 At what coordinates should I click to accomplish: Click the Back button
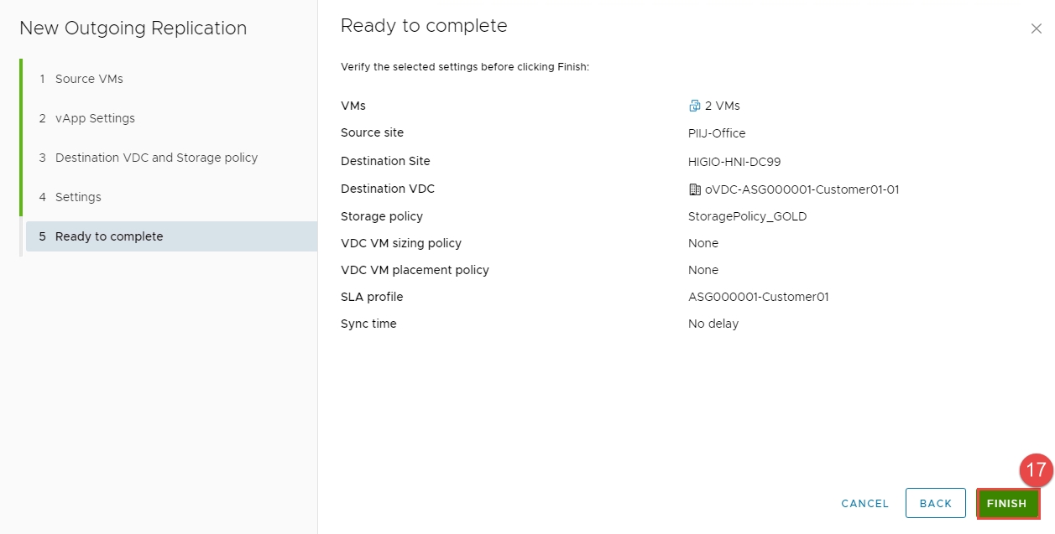tap(935, 503)
